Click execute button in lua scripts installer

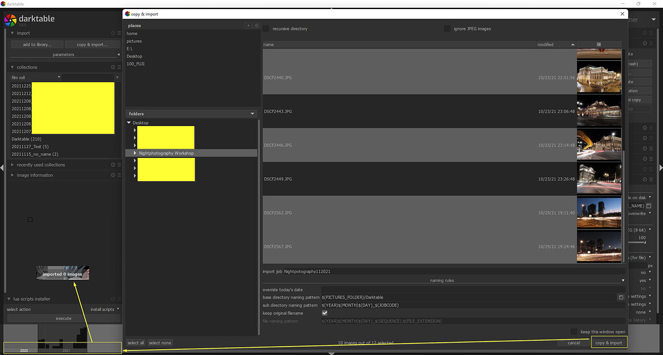pyautogui.click(x=63, y=318)
